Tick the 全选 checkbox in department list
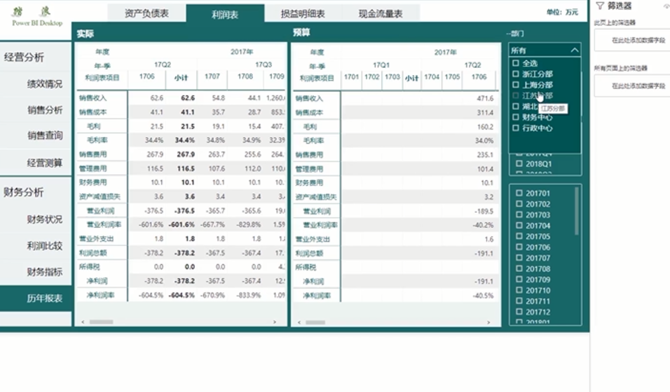 point(517,64)
